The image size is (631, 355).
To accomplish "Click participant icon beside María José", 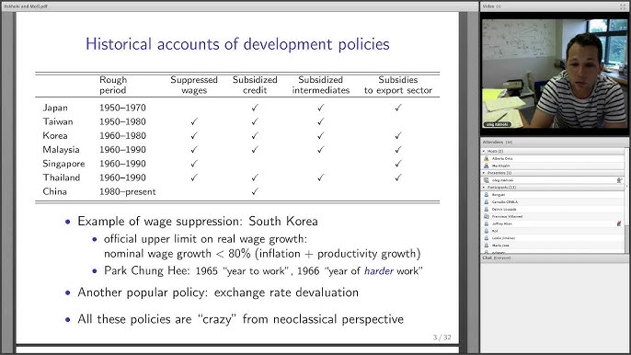I will [x=486, y=246].
